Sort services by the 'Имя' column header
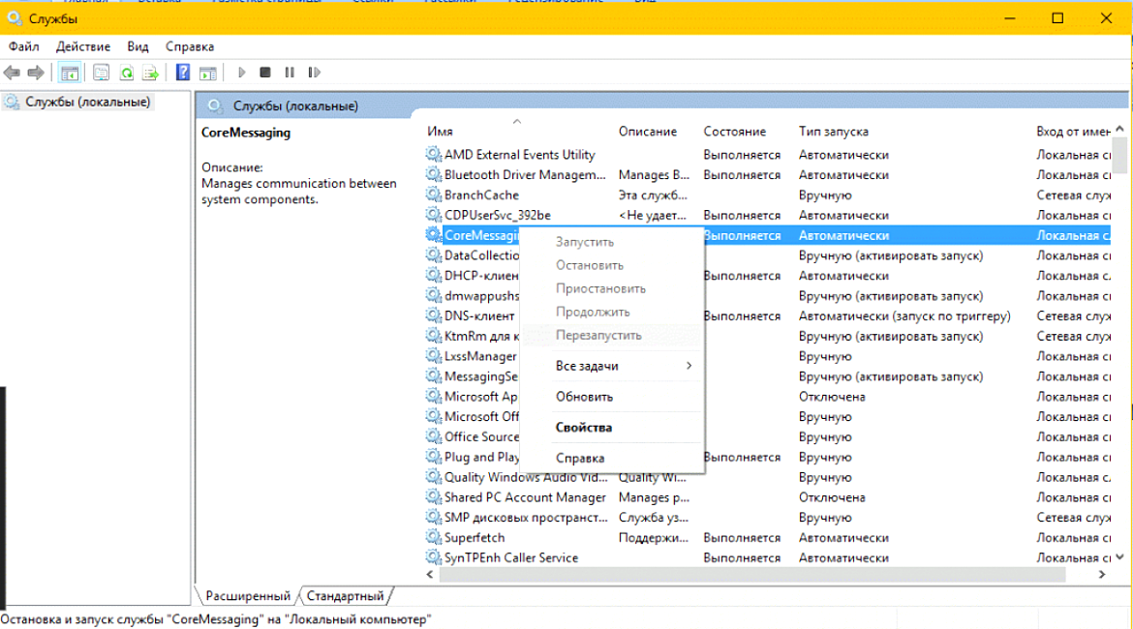The image size is (1133, 629). click(440, 132)
